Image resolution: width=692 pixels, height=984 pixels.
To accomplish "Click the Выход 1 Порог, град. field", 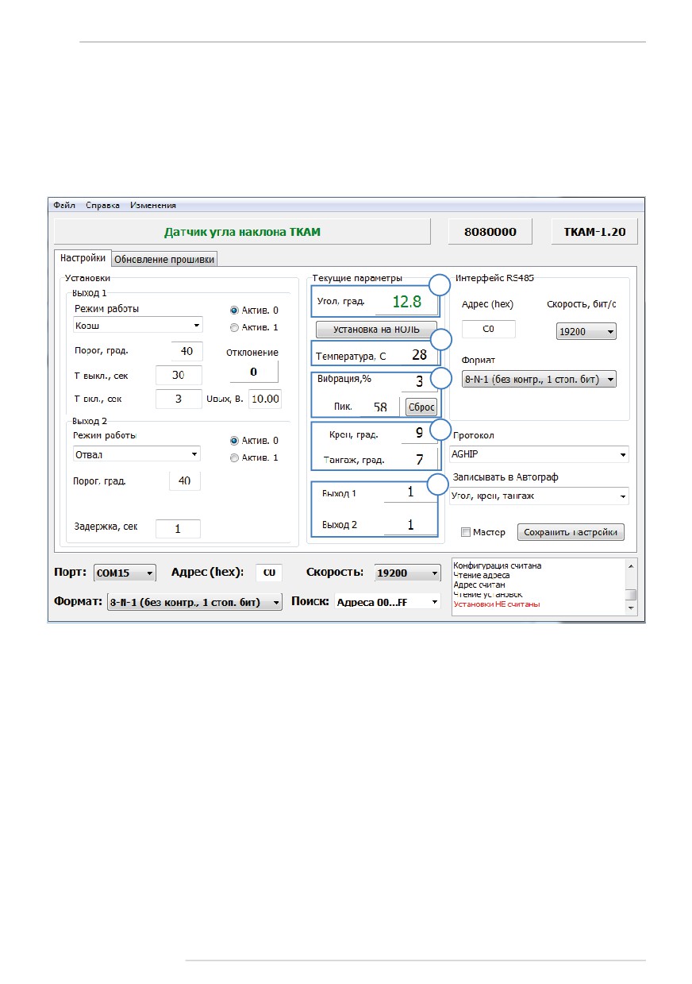I will point(187,351).
